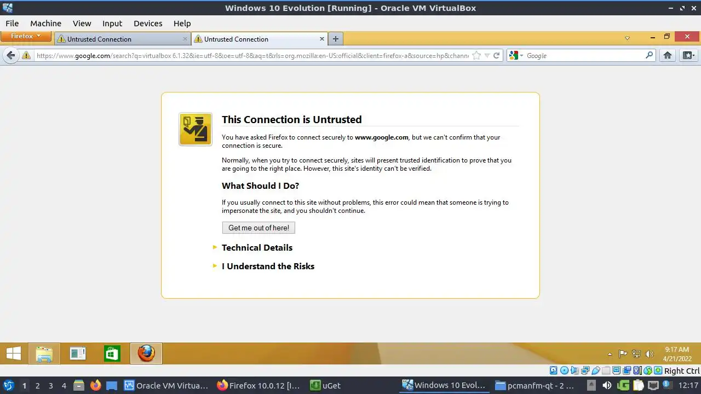Image resolution: width=701 pixels, height=394 pixels.
Task: Open the Firefox Home page icon
Action: 668,55
